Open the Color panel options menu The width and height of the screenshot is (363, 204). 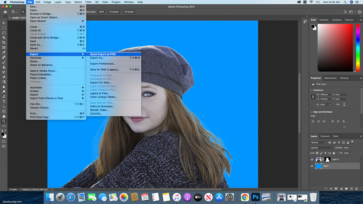click(360, 20)
